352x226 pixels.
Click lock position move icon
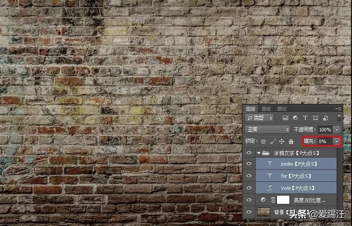(x=282, y=141)
